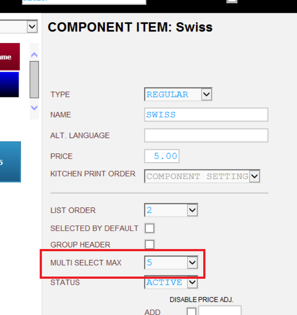Click the scroll up arrow in left panel

34,55
